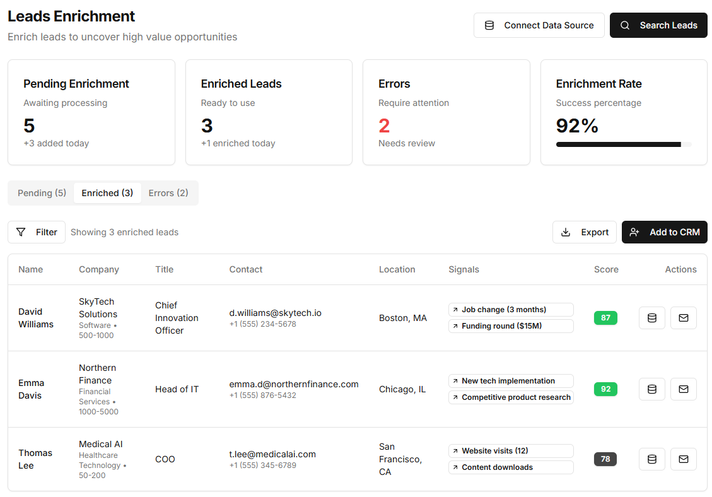Click the New tech implementation signal chip
The width and height of the screenshot is (712, 497).
click(x=511, y=381)
